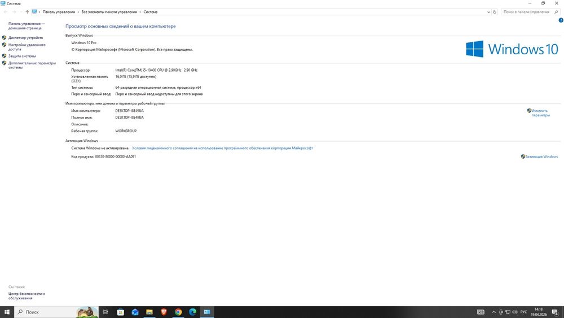
Task: Open Настройка удаленного доступа link
Action: tap(27, 47)
